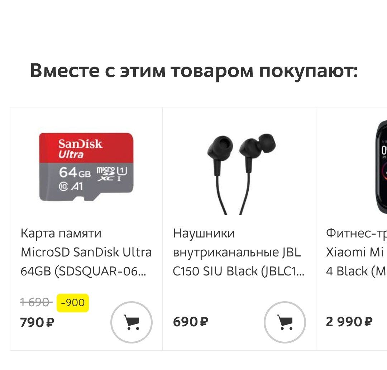Click the 790 ₽ sale price
This screenshot has height=370, width=387.
pyautogui.click(x=37, y=322)
